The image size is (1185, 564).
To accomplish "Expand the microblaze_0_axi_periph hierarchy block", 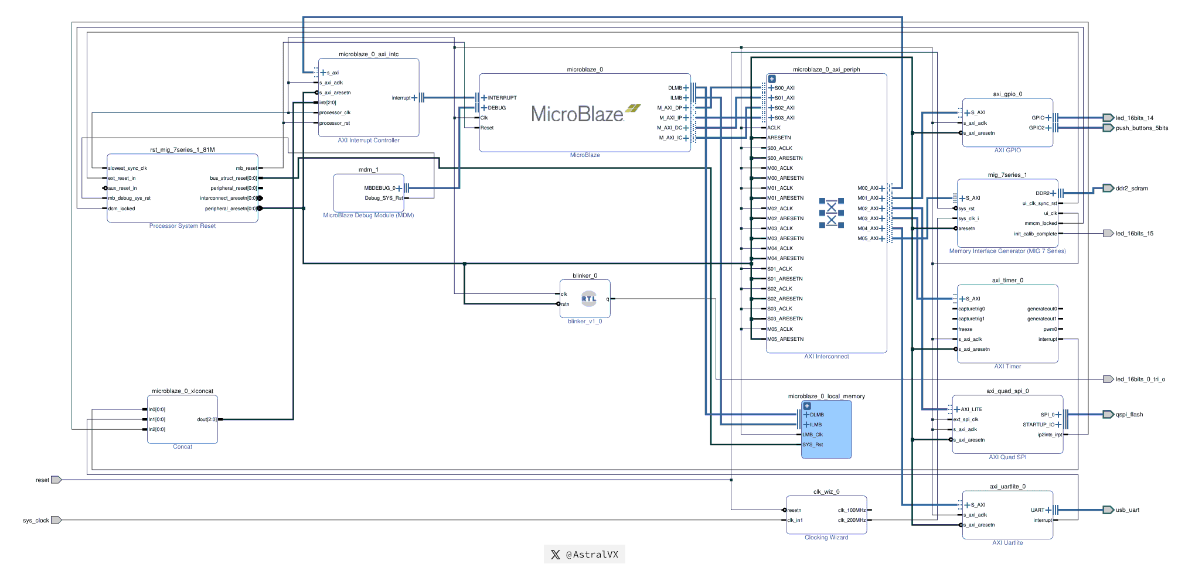I will (772, 79).
